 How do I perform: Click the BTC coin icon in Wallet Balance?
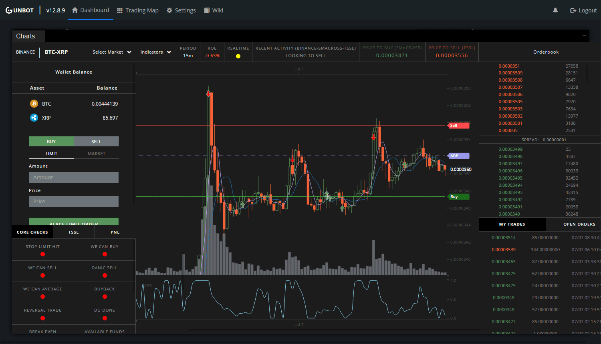[x=34, y=103]
